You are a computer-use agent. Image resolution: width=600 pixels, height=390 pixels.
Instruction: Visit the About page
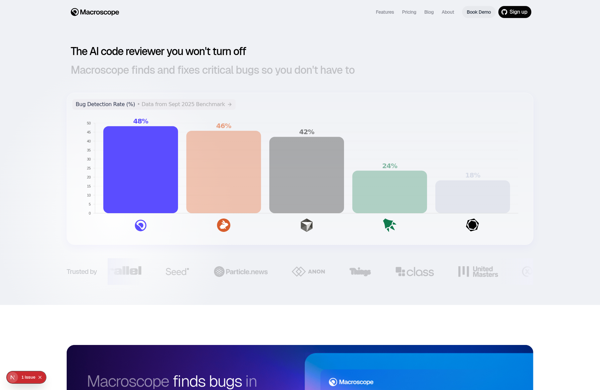click(x=448, y=12)
